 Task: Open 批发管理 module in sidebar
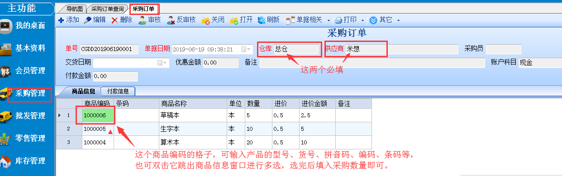coord(27,116)
